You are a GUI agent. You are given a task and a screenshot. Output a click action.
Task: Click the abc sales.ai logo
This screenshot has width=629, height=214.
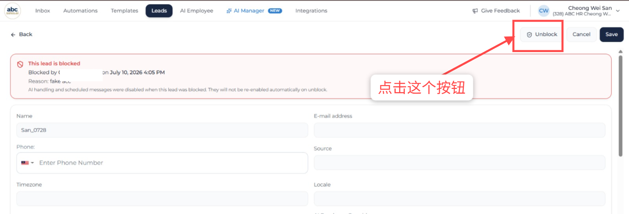(13, 11)
